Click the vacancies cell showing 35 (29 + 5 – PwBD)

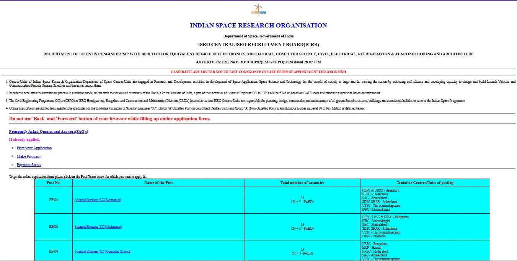click(302, 200)
